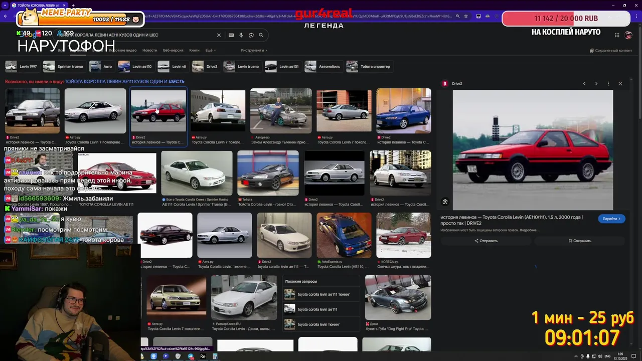The height and width of the screenshot is (361, 642).
Task: Open the Google account avatar menu
Action: point(628,35)
